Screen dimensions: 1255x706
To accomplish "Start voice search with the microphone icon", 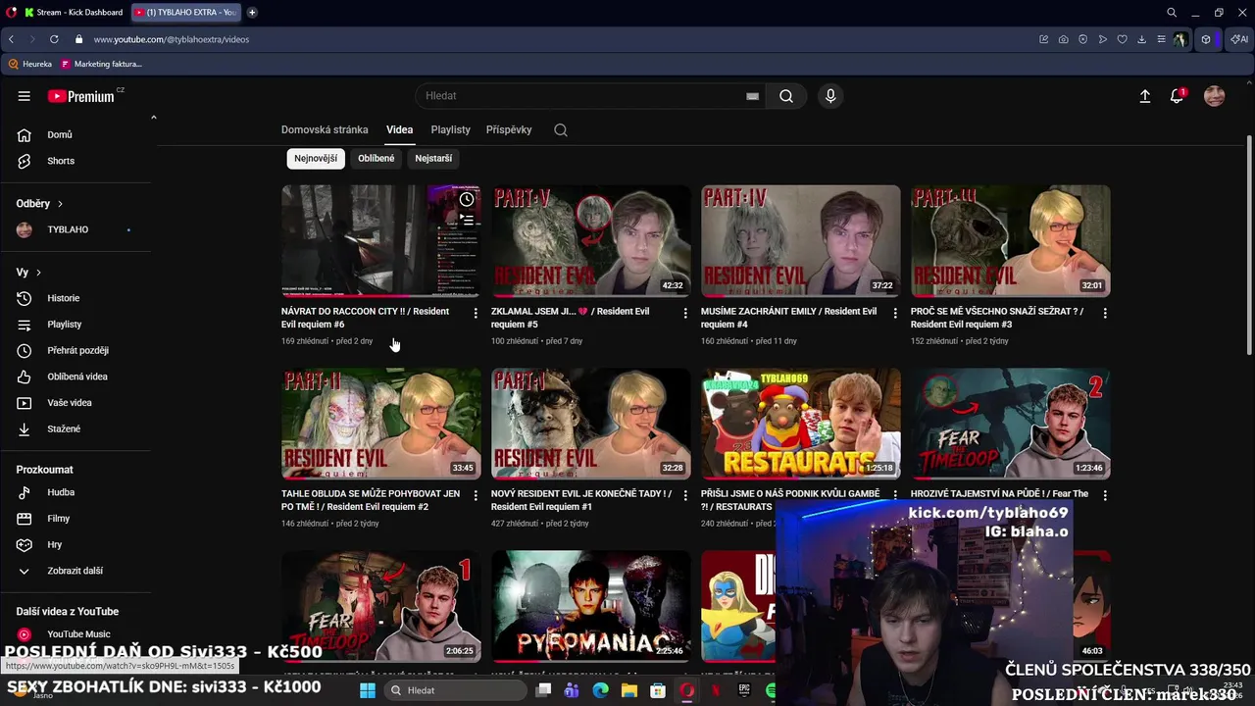I will [x=830, y=96].
